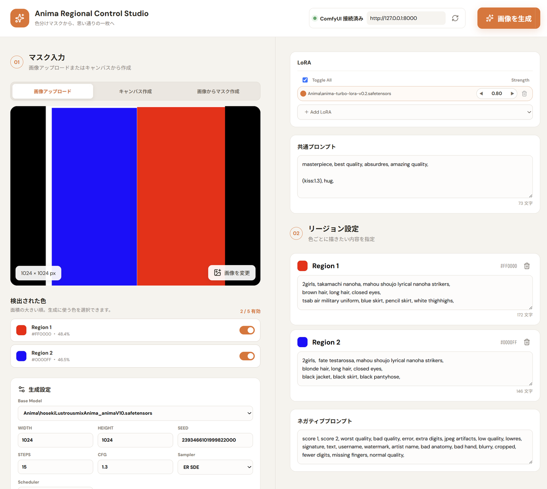Screen dimensions: 547x489
Task: Click the 01 step badge for マスク入力
Action: point(17,62)
